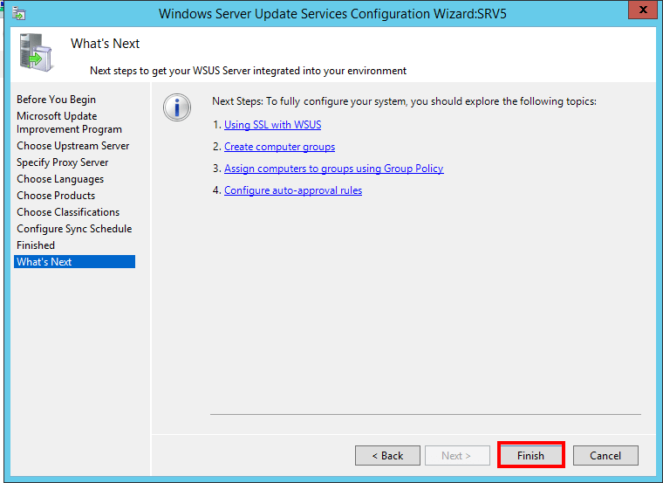Select the Specify Proxy Server step
Image resolution: width=663 pixels, height=483 pixels.
tap(63, 162)
